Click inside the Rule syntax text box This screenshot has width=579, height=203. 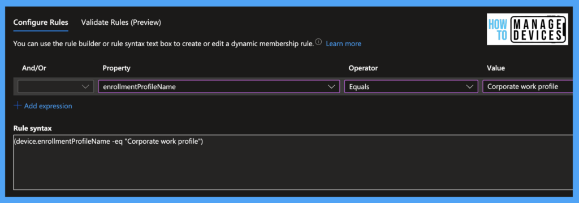(x=293, y=162)
